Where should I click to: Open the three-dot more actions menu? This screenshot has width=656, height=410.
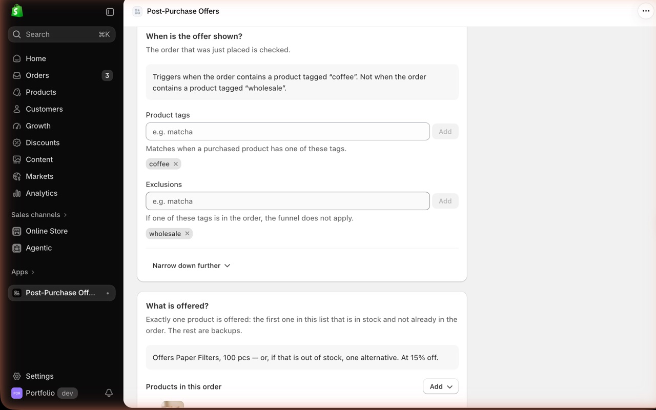coord(646,11)
